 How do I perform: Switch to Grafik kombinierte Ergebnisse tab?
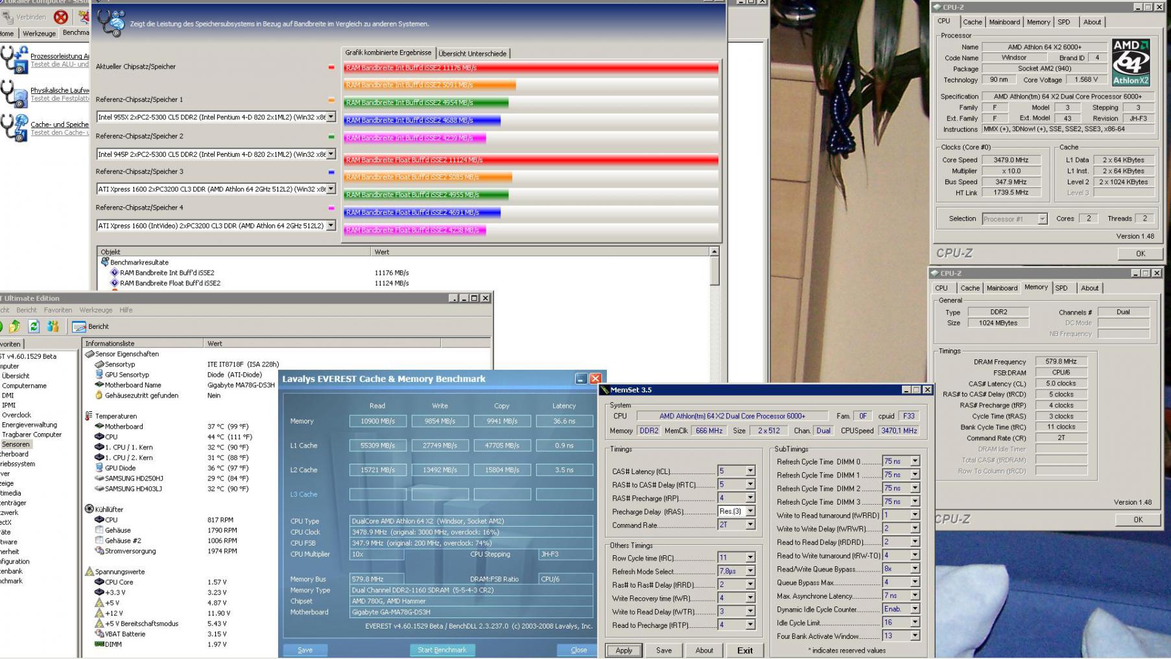(388, 53)
